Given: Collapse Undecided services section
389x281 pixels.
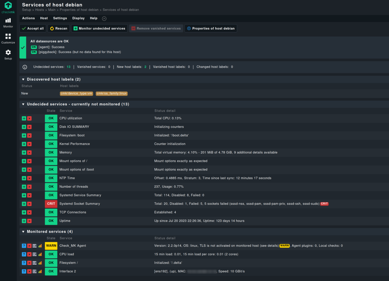Looking at the screenshot, I should tap(23, 104).
